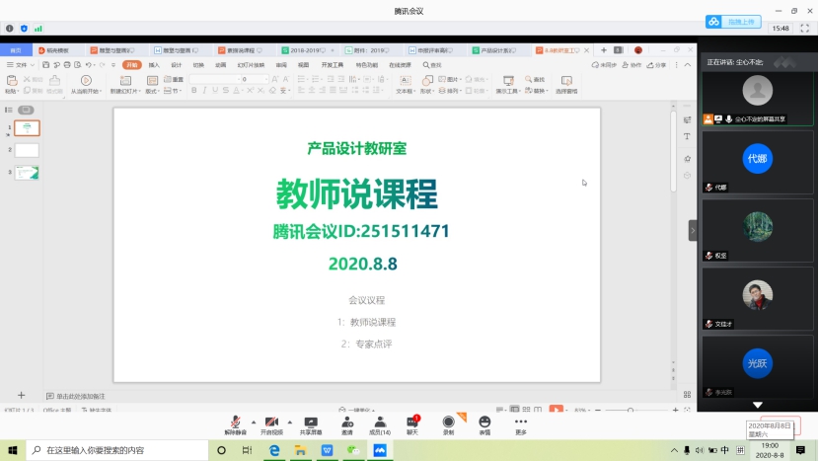Screen dimensions: 819x461
Task: Unmute microphone with 解除静音 button
Action: click(235, 425)
